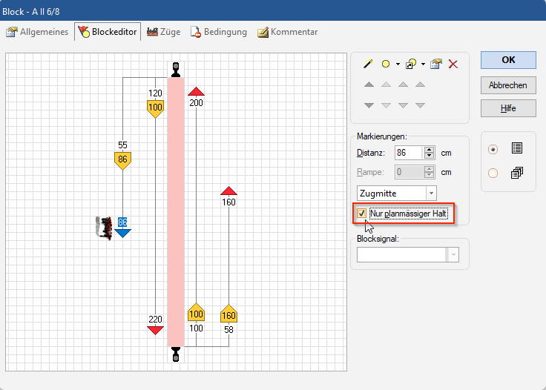546x390 pixels.
Task: Select the yellow brake marker labeled 160
Action: 228,314
